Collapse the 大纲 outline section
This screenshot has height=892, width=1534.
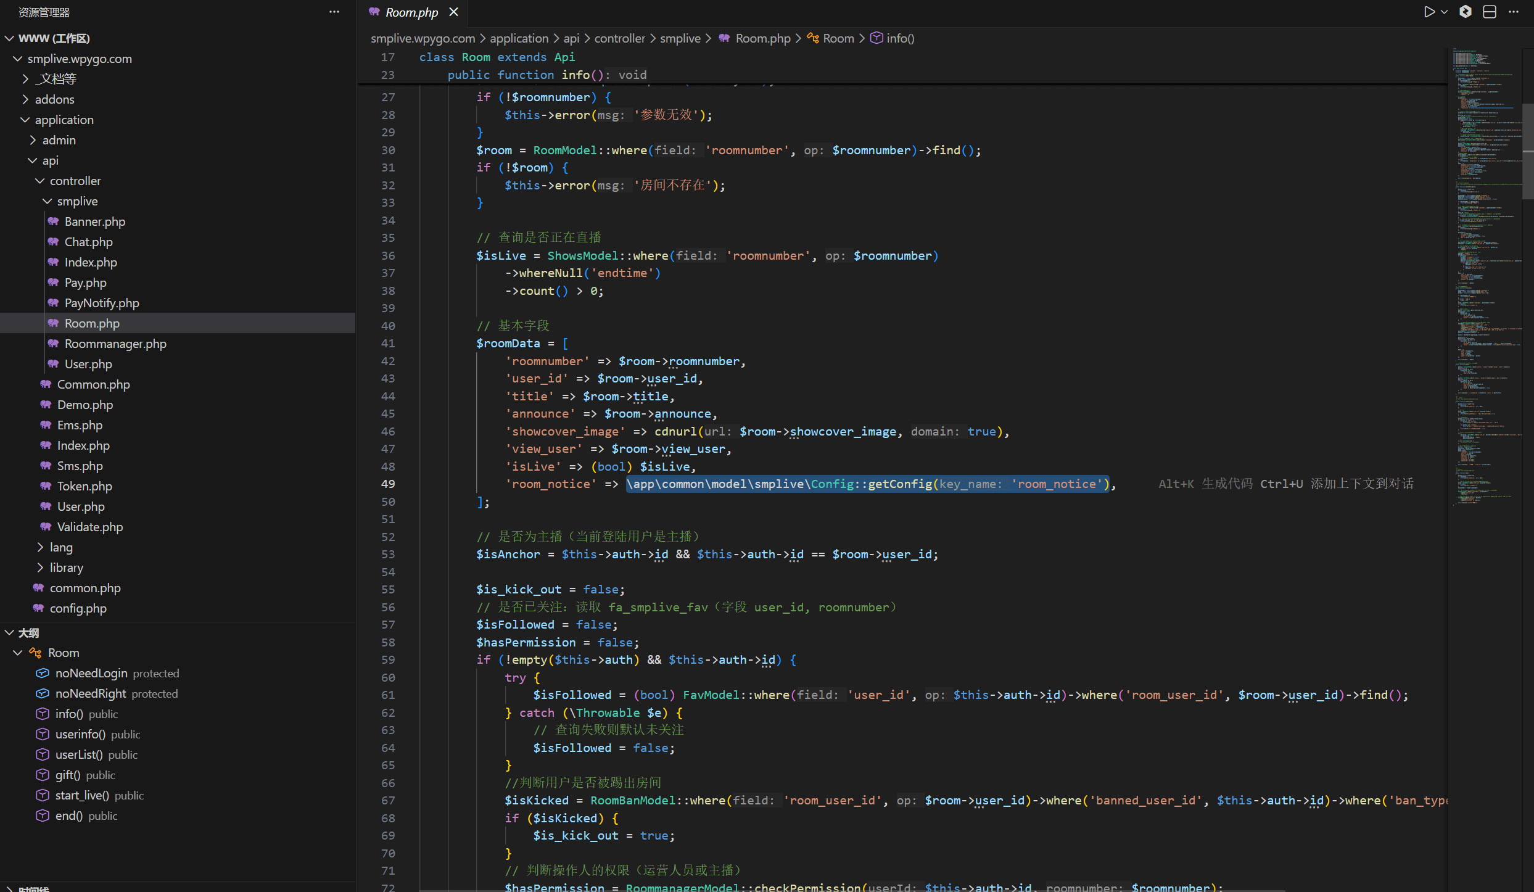(28, 633)
